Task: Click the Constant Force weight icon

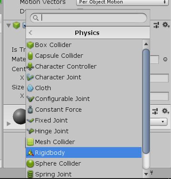Action: point(30,110)
